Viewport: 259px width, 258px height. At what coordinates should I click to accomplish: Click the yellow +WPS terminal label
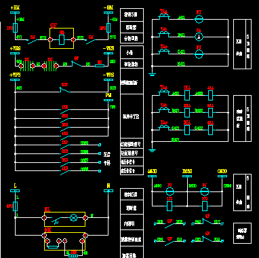coord(15,75)
